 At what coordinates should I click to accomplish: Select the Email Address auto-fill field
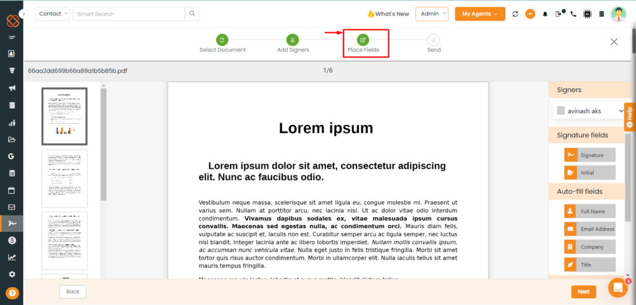tap(590, 229)
